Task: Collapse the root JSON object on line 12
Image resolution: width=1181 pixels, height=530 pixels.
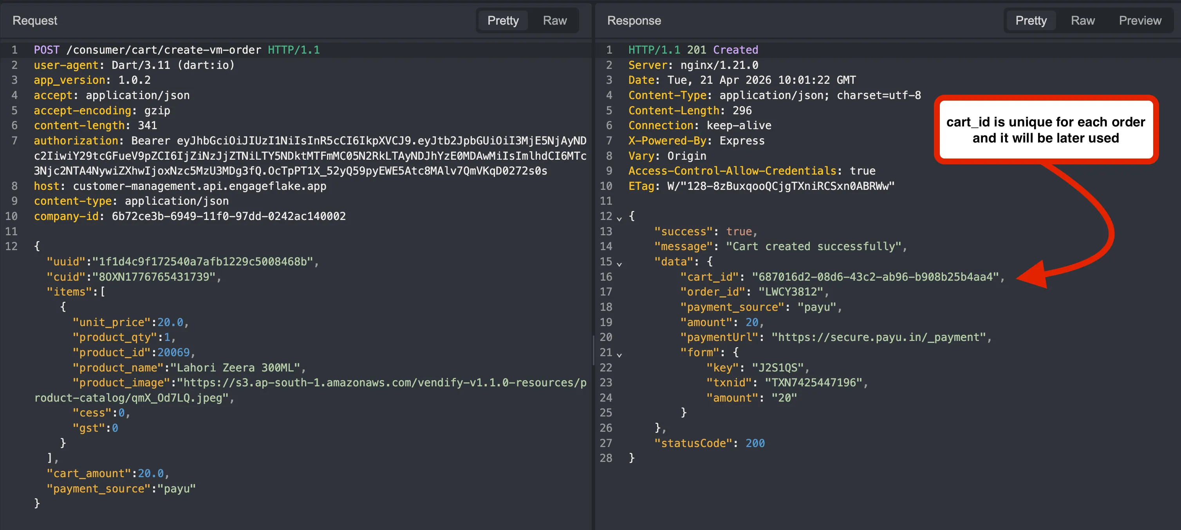Action: pyautogui.click(x=619, y=218)
